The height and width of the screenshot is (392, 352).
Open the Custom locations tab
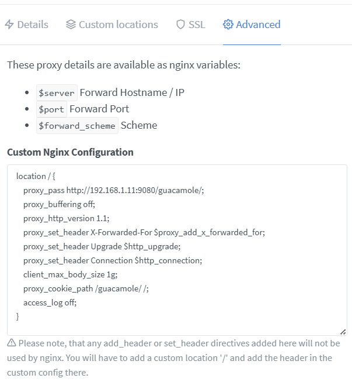click(119, 25)
